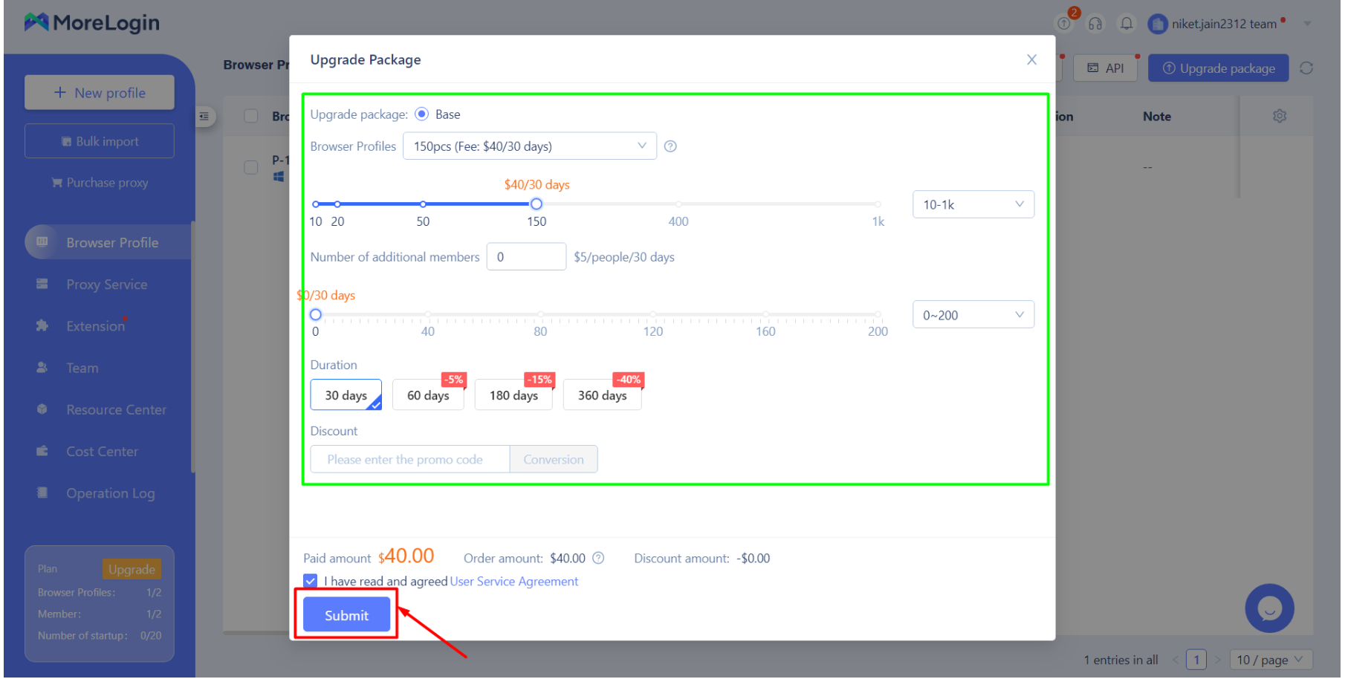Click the promo code input field
The image size is (1345, 679).
point(410,460)
